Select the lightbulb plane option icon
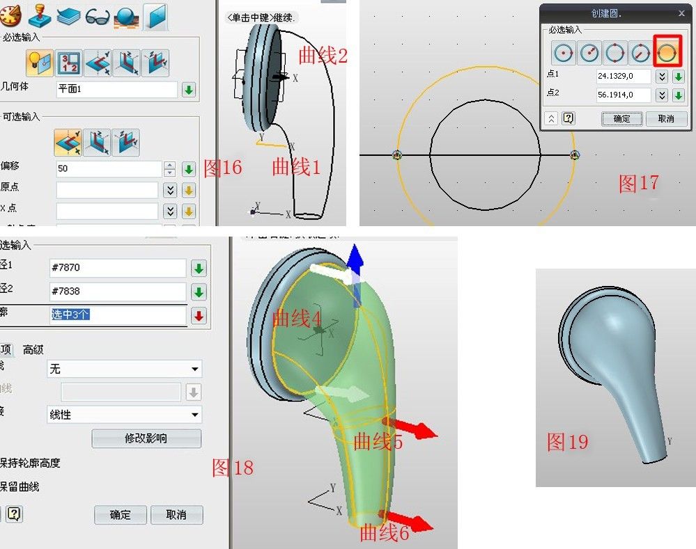Screen dimensions: 696x549 (x=39, y=63)
